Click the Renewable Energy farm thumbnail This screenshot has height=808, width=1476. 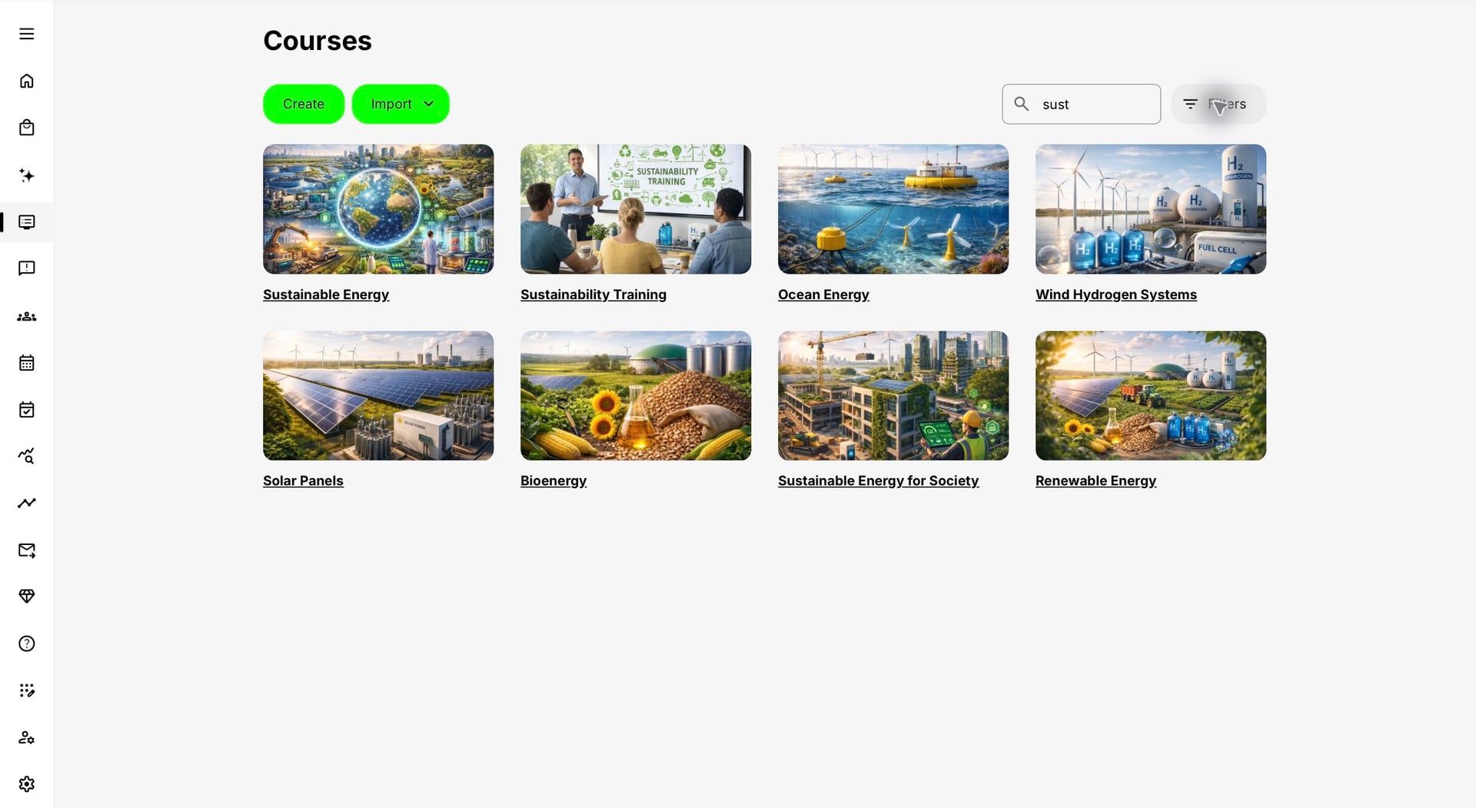(x=1151, y=396)
